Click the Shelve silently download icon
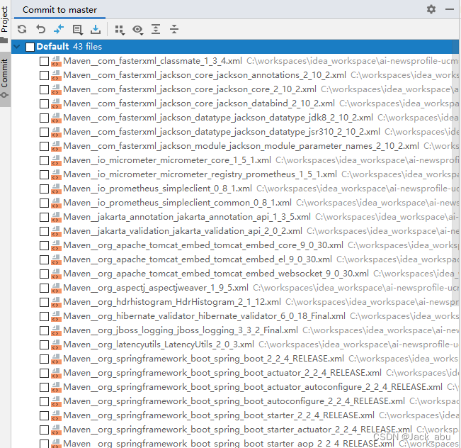The height and width of the screenshot is (448, 461). point(96,29)
